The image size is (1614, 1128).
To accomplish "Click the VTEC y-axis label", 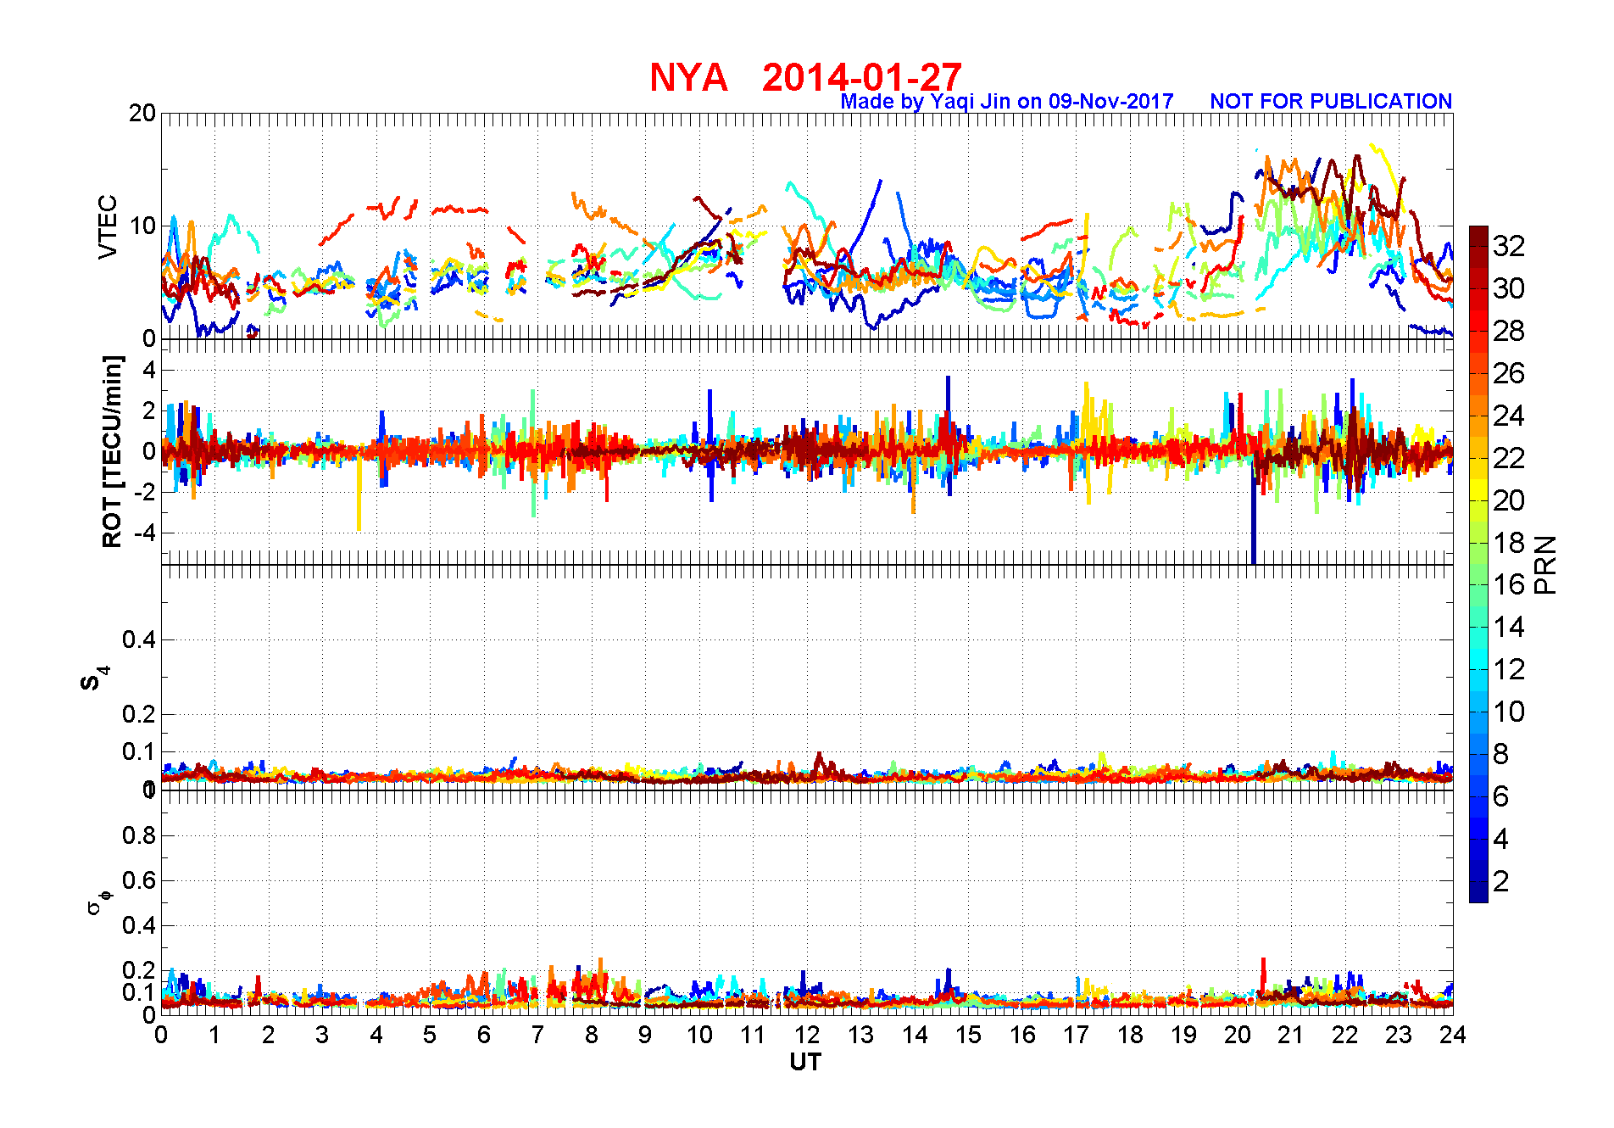I will tap(108, 226).
